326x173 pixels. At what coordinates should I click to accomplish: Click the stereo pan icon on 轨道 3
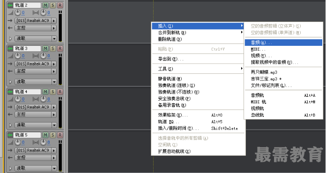coord(36,56)
